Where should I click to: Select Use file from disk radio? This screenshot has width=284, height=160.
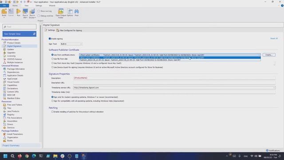click(52, 59)
